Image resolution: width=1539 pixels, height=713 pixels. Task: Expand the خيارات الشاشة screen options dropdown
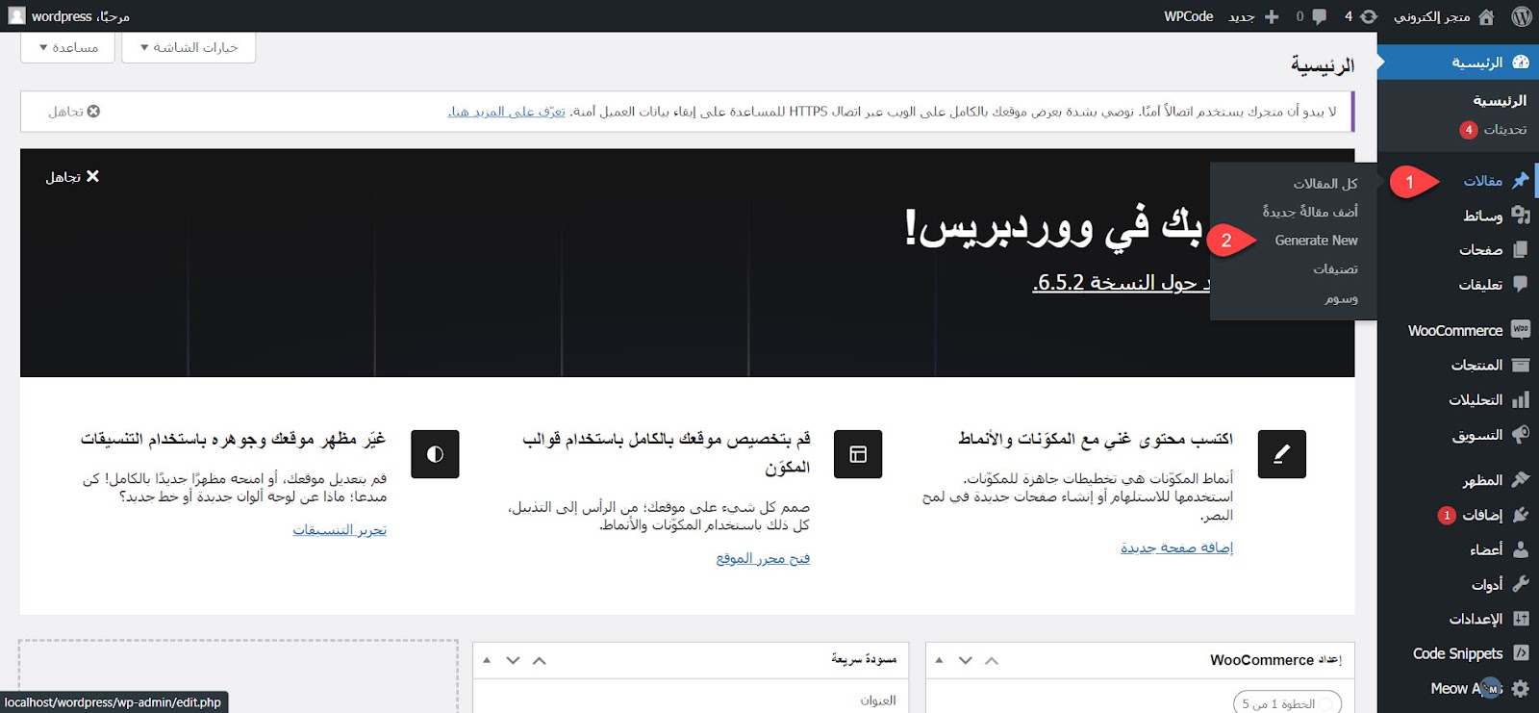tap(189, 47)
